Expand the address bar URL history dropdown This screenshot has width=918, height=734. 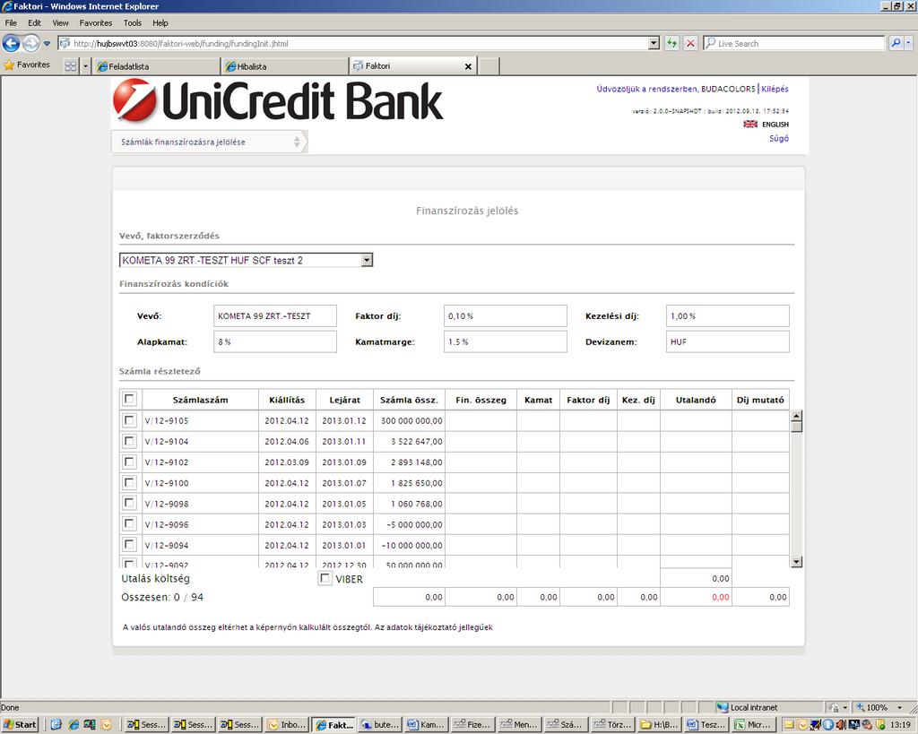coord(654,43)
